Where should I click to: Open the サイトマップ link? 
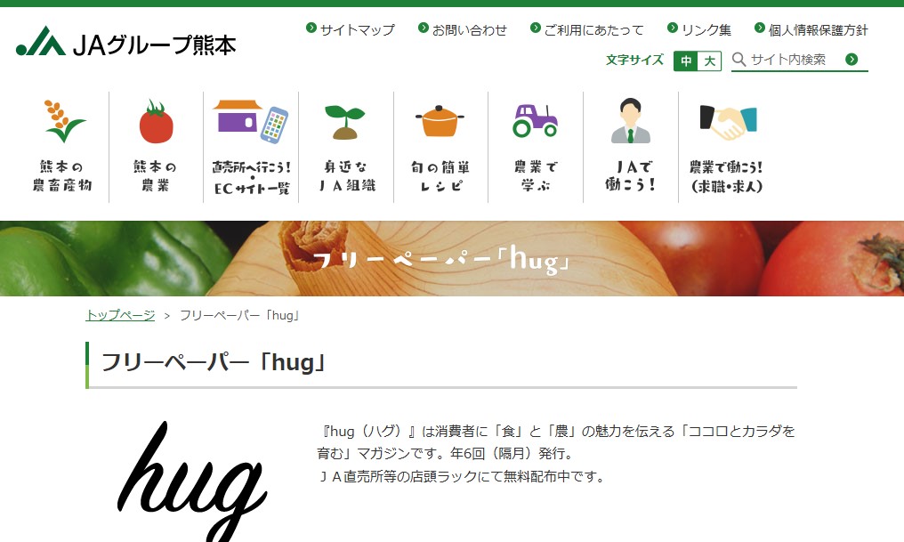[351, 29]
